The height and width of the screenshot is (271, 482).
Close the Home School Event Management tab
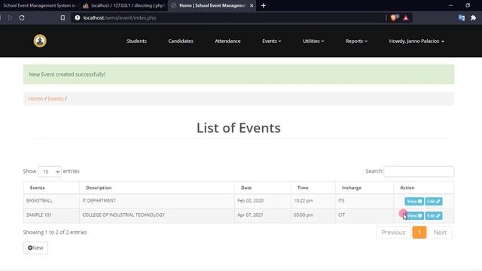[x=252, y=5]
